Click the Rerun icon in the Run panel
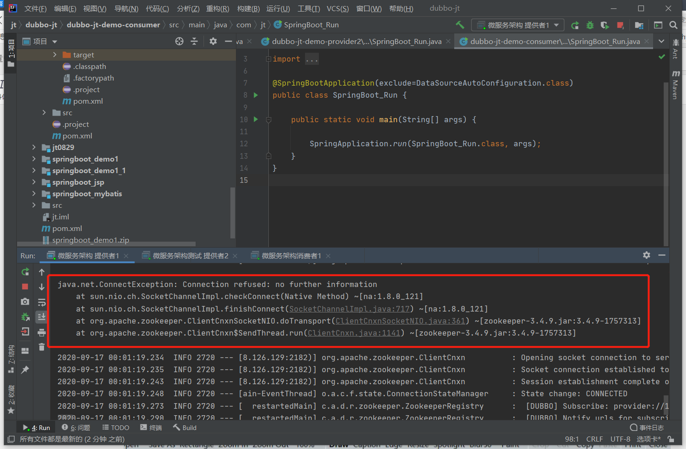Screen dimensions: 686x449 25,272
